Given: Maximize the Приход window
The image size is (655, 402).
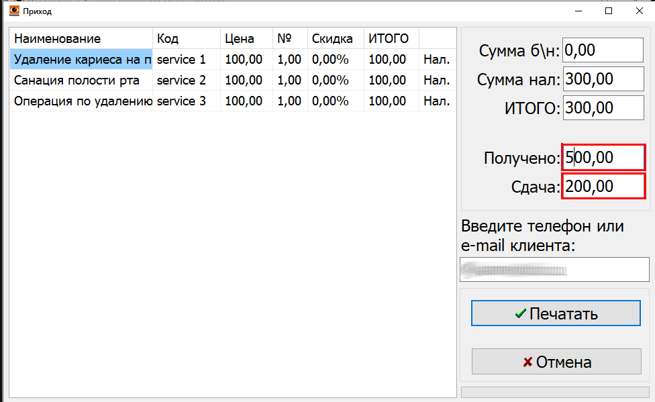Looking at the screenshot, I should pos(609,11).
